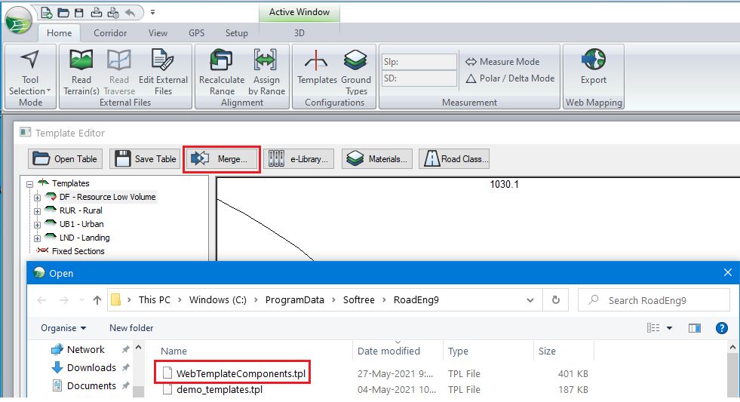The image size is (740, 402).
Task: Select DF - Resource Low Volume template
Action: [108, 197]
